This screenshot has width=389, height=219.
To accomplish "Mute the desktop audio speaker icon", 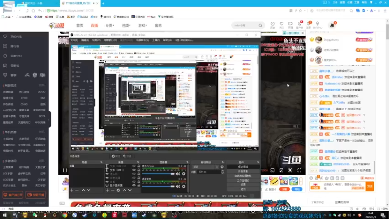I will [x=178, y=186].
